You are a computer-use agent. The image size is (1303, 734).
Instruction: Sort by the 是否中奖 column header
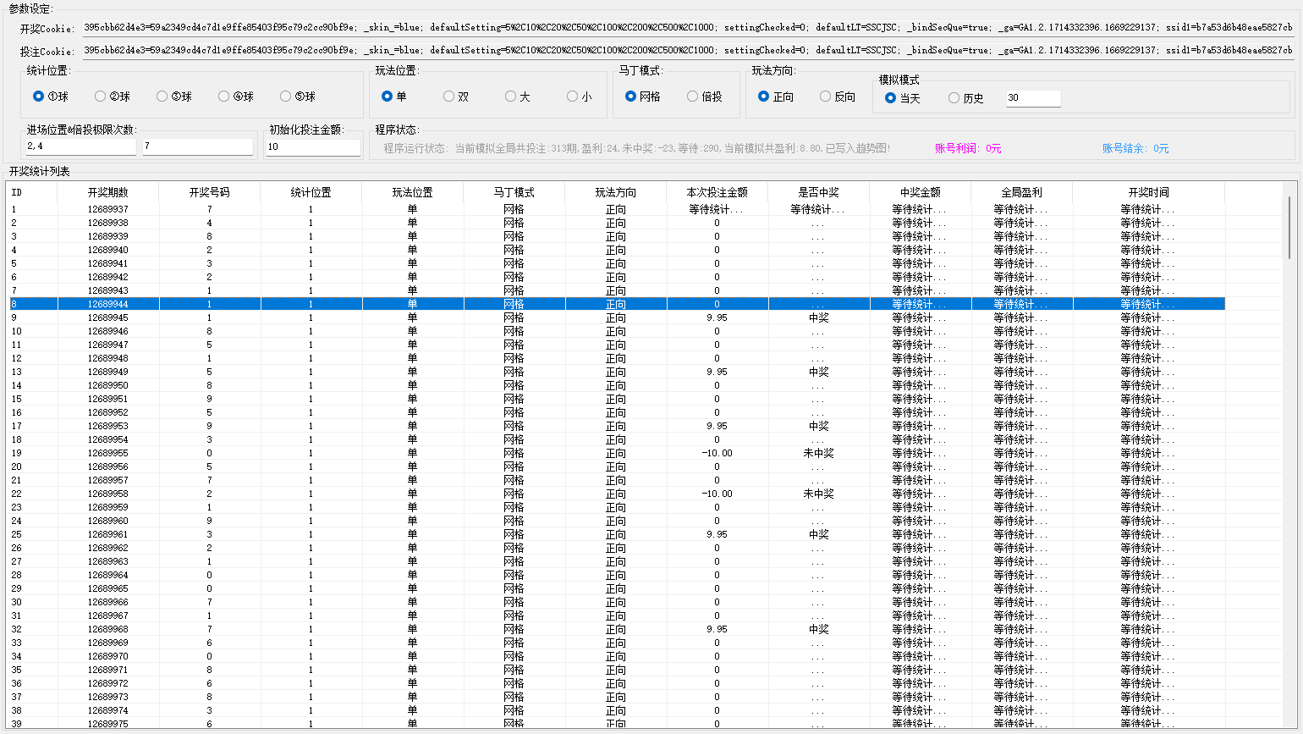pos(818,192)
